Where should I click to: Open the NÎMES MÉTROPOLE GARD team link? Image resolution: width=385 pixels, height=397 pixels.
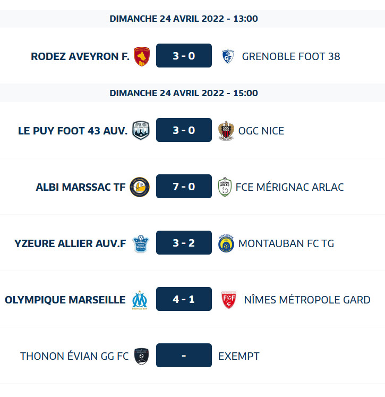[x=307, y=300]
